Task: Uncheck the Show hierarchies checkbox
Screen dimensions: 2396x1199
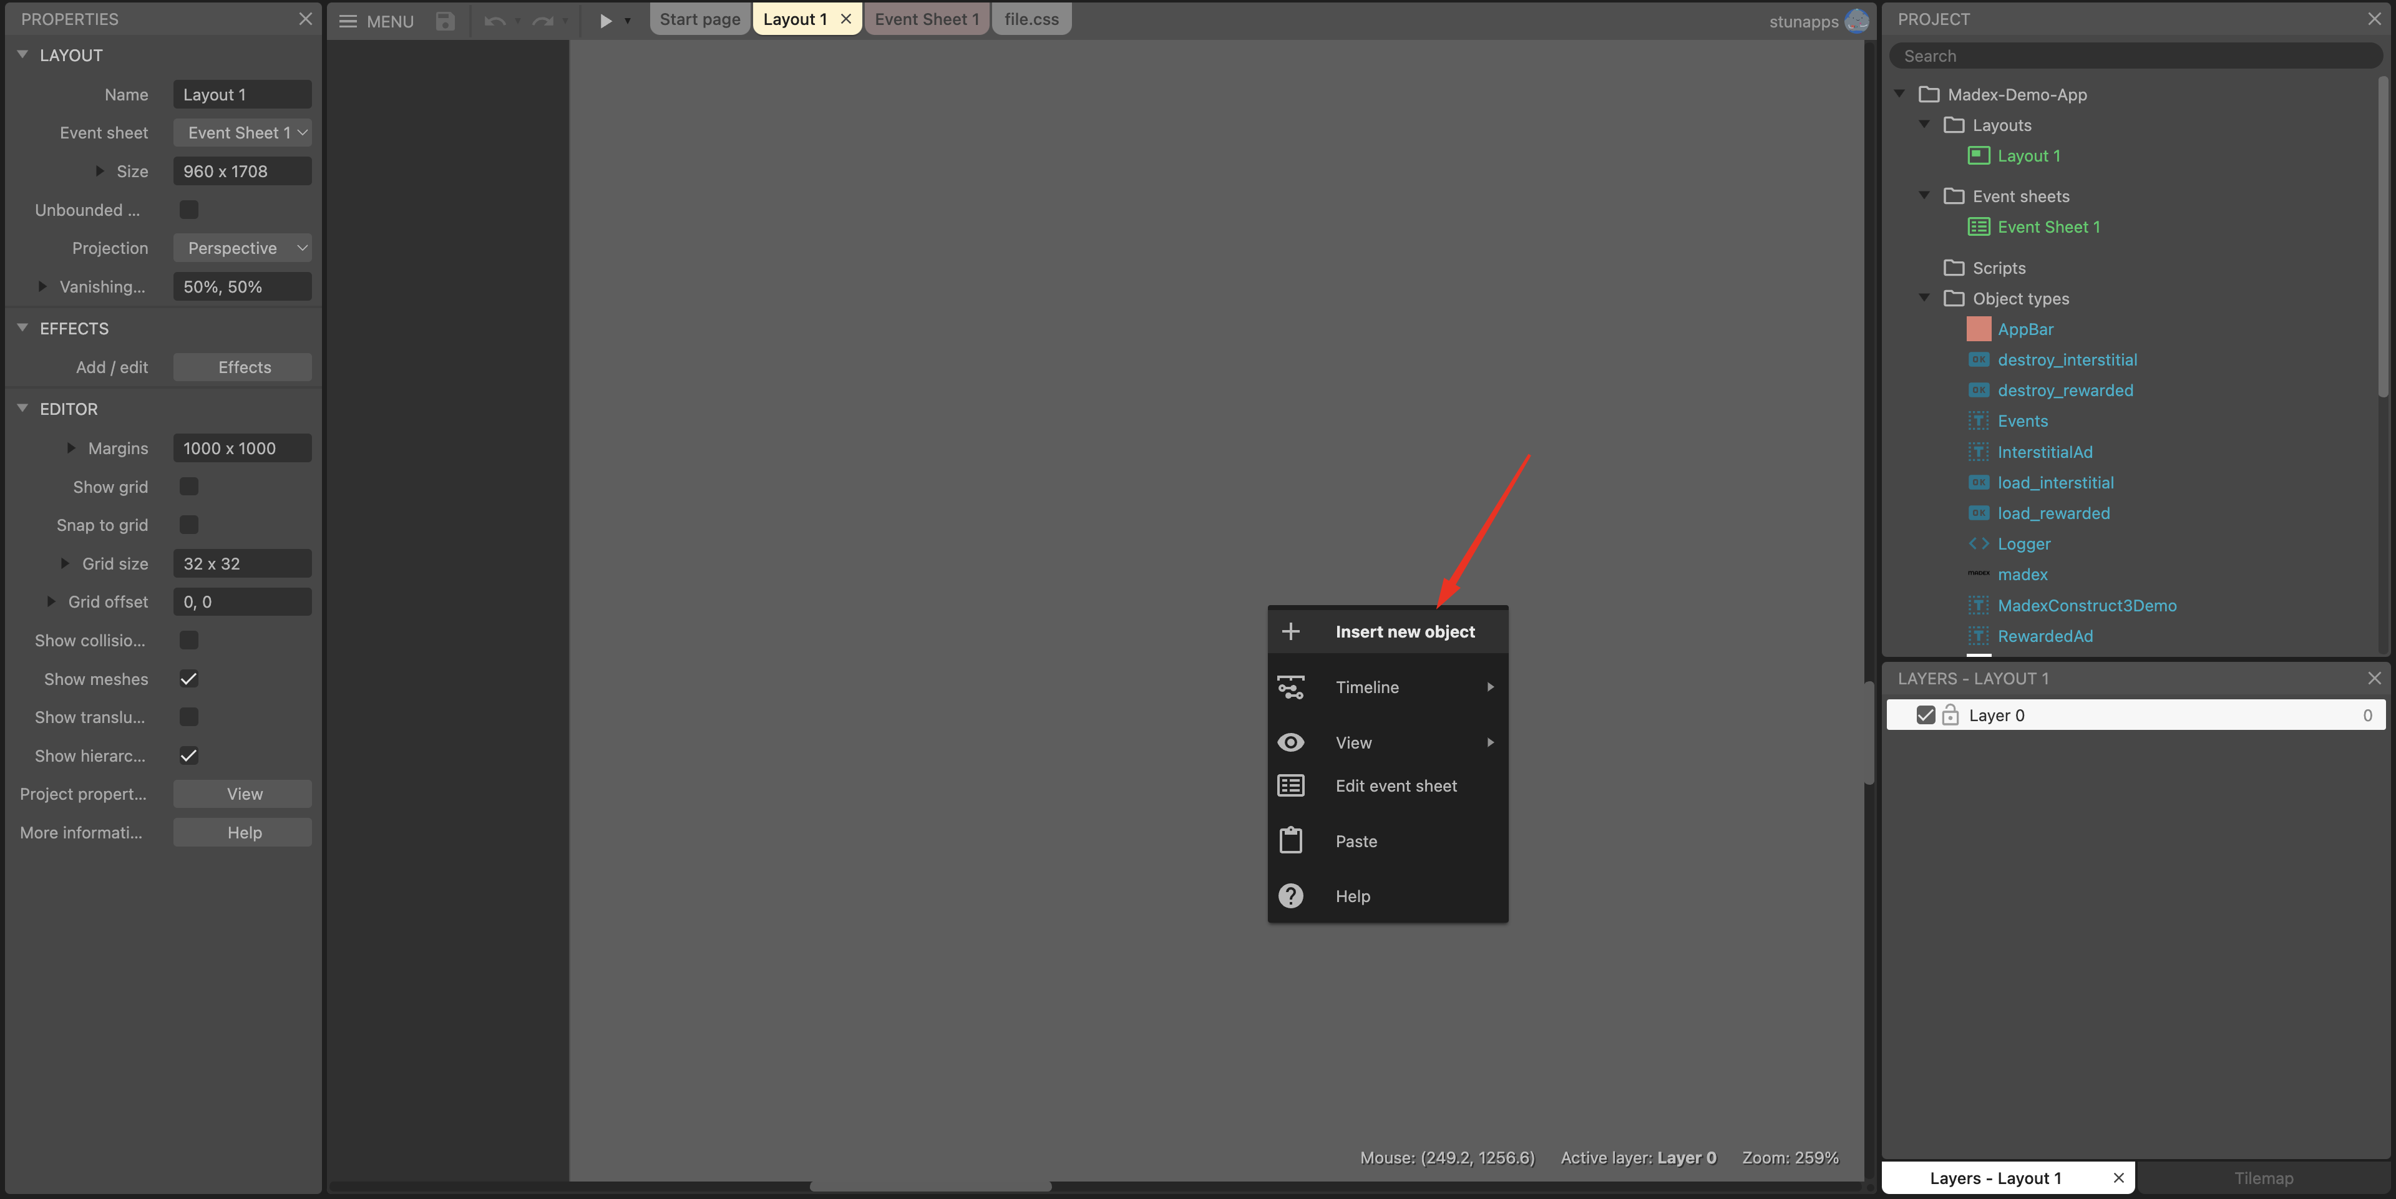Action: (x=189, y=755)
